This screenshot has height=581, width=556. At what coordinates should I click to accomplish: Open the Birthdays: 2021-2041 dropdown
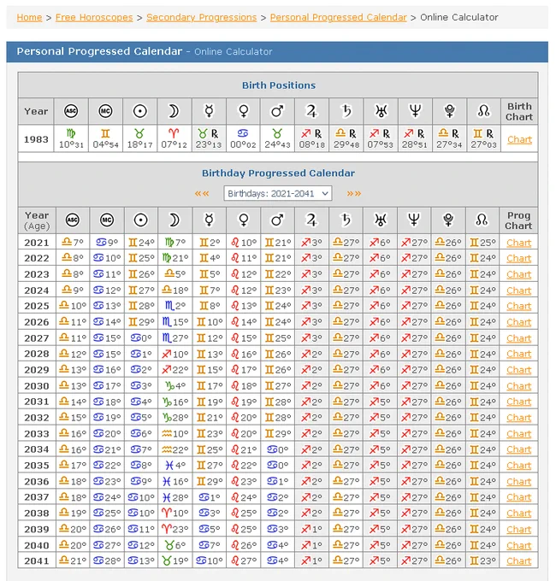(278, 193)
